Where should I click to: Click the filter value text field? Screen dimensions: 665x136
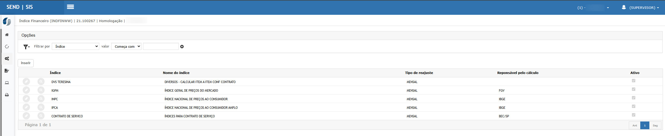coord(161,46)
